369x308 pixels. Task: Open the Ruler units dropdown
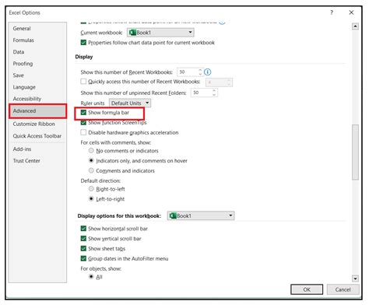[130, 103]
